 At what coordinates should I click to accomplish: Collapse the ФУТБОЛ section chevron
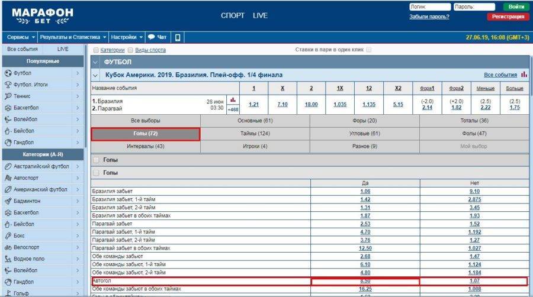coord(96,62)
